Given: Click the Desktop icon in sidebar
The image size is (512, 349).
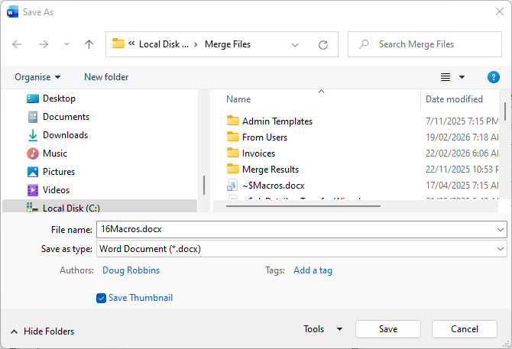Looking at the screenshot, I should [x=33, y=99].
